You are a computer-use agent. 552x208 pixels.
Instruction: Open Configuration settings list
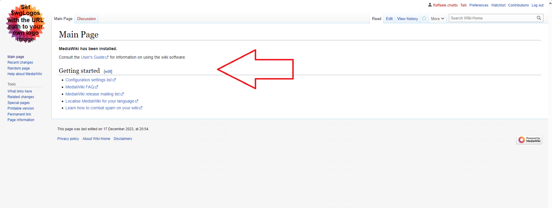click(90, 80)
